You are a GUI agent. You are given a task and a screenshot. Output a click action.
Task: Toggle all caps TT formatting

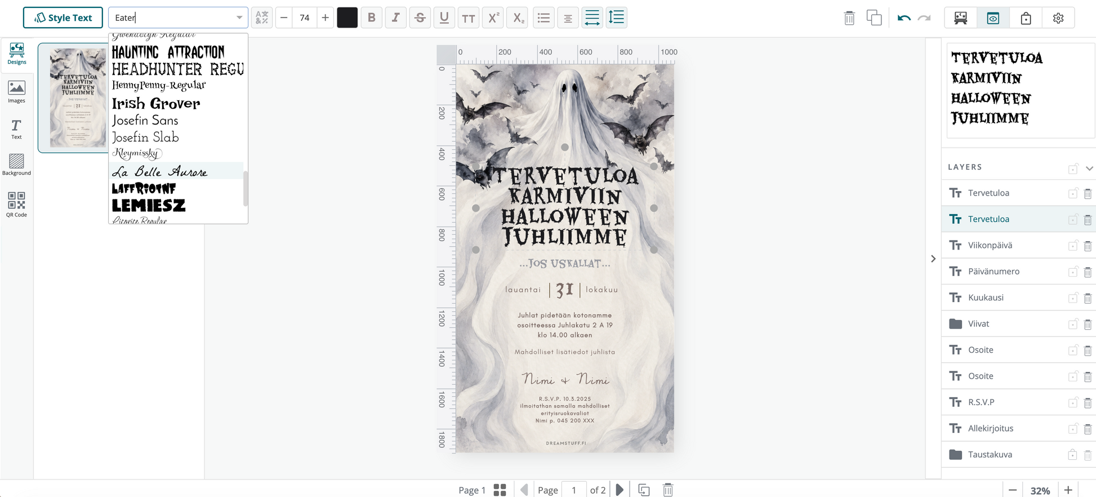[x=468, y=17]
